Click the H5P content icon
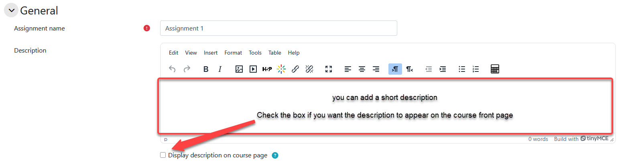 [267, 69]
